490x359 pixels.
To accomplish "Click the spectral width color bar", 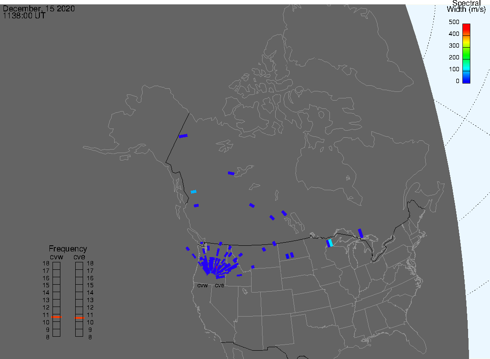I will coord(466,53).
